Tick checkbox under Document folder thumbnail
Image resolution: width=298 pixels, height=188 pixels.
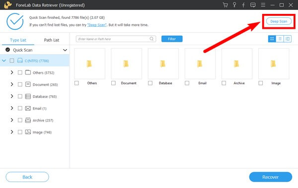point(113,83)
